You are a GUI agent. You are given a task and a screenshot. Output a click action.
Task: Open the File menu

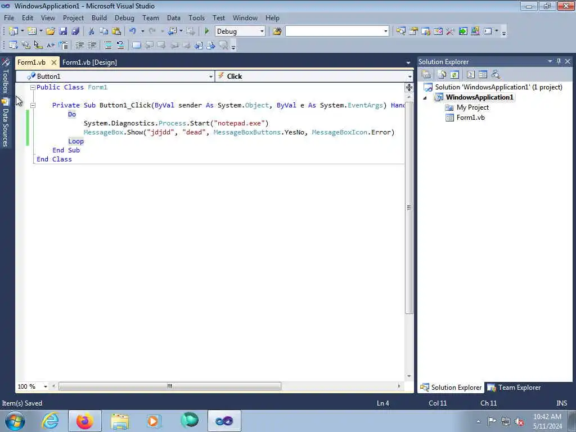click(9, 17)
